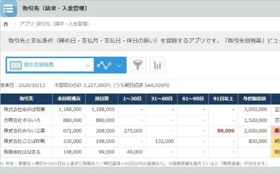The image size is (280, 174).
Task: Select 合同会社そらいろ row name
Action: [22, 120]
